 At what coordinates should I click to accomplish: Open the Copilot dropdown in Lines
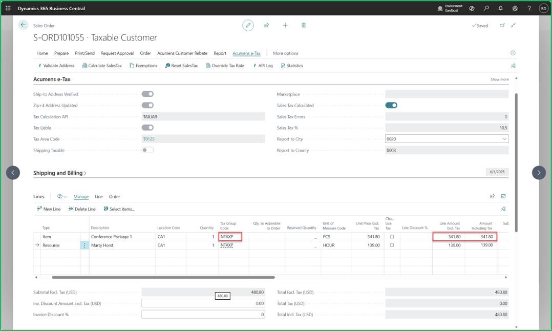coord(62,196)
